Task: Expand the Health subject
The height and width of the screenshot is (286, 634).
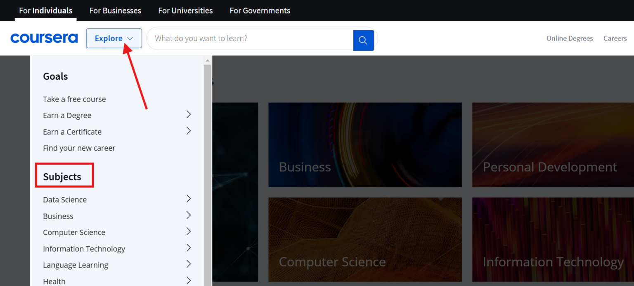Action: click(x=189, y=280)
